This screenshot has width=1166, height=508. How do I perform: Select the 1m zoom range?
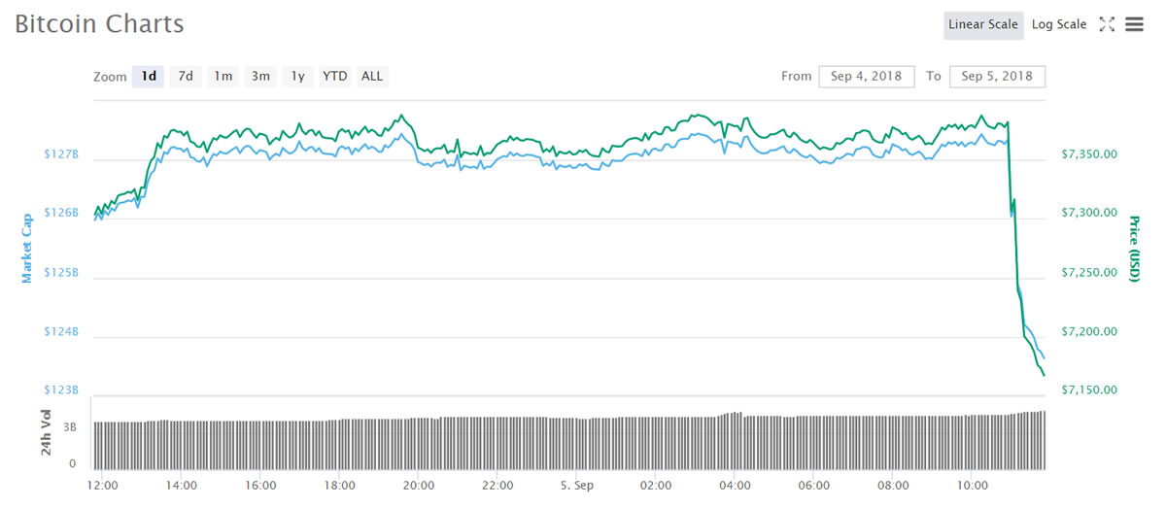(223, 76)
